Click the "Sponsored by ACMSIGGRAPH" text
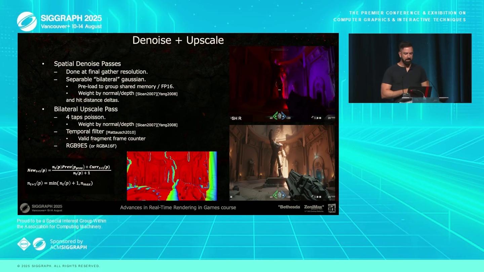 [x=68, y=244]
